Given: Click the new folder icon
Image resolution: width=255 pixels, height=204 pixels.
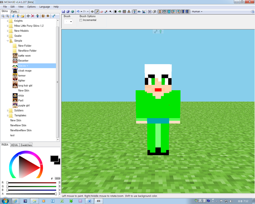Looking at the screenshot, I should [22, 16].
